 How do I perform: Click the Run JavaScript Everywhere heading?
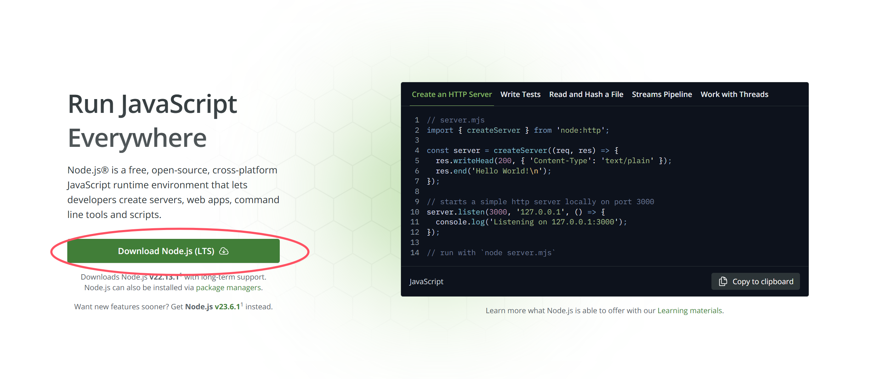coord(152,121)
